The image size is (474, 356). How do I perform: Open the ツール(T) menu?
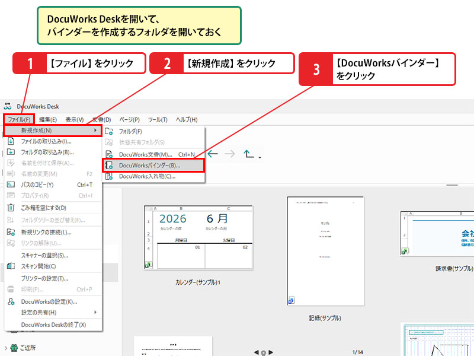tap(158, 120)
